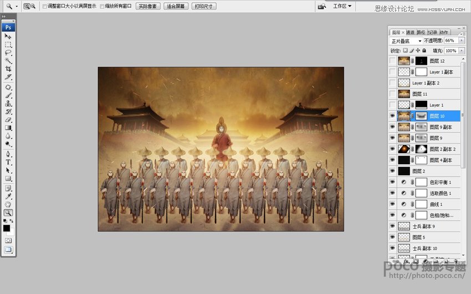
Task: Hide the 曲线 1 adjustment layer
Action: (392, 204)
